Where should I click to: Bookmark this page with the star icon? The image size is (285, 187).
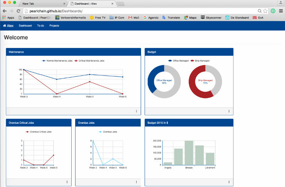coord(265,11)
